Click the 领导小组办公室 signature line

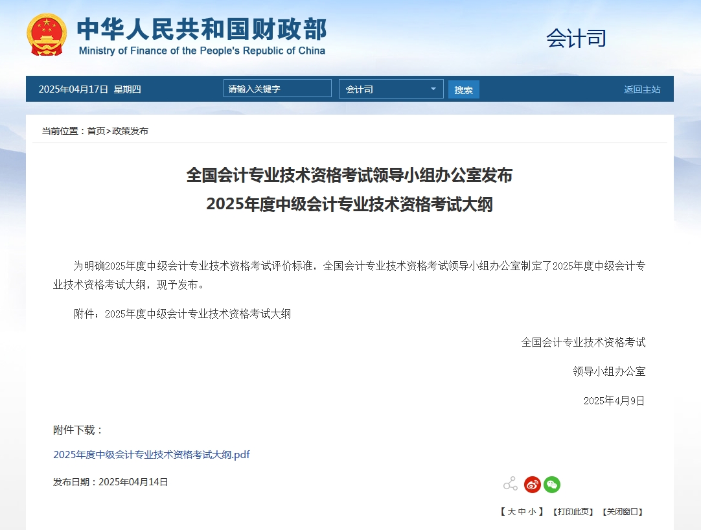click(610, 372)
